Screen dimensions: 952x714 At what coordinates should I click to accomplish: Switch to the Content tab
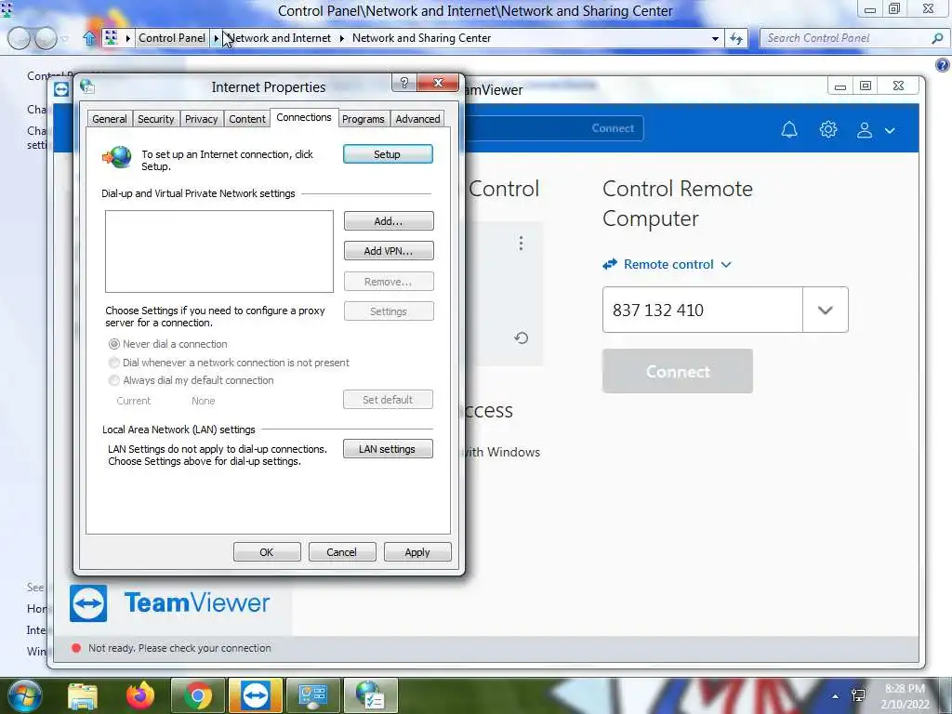pyautogui.click(x=247, y=119)
